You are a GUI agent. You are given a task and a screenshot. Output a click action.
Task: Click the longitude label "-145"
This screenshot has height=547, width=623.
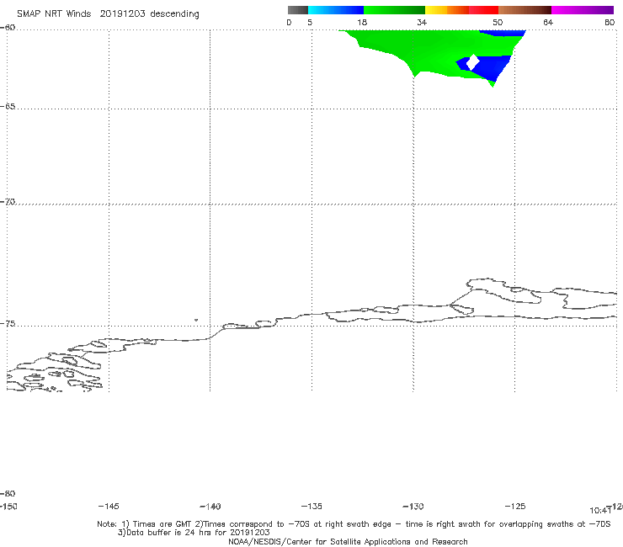point(109,506)
